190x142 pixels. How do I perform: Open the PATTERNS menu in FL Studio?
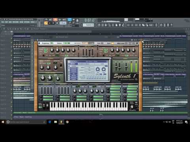coord(15,22)
